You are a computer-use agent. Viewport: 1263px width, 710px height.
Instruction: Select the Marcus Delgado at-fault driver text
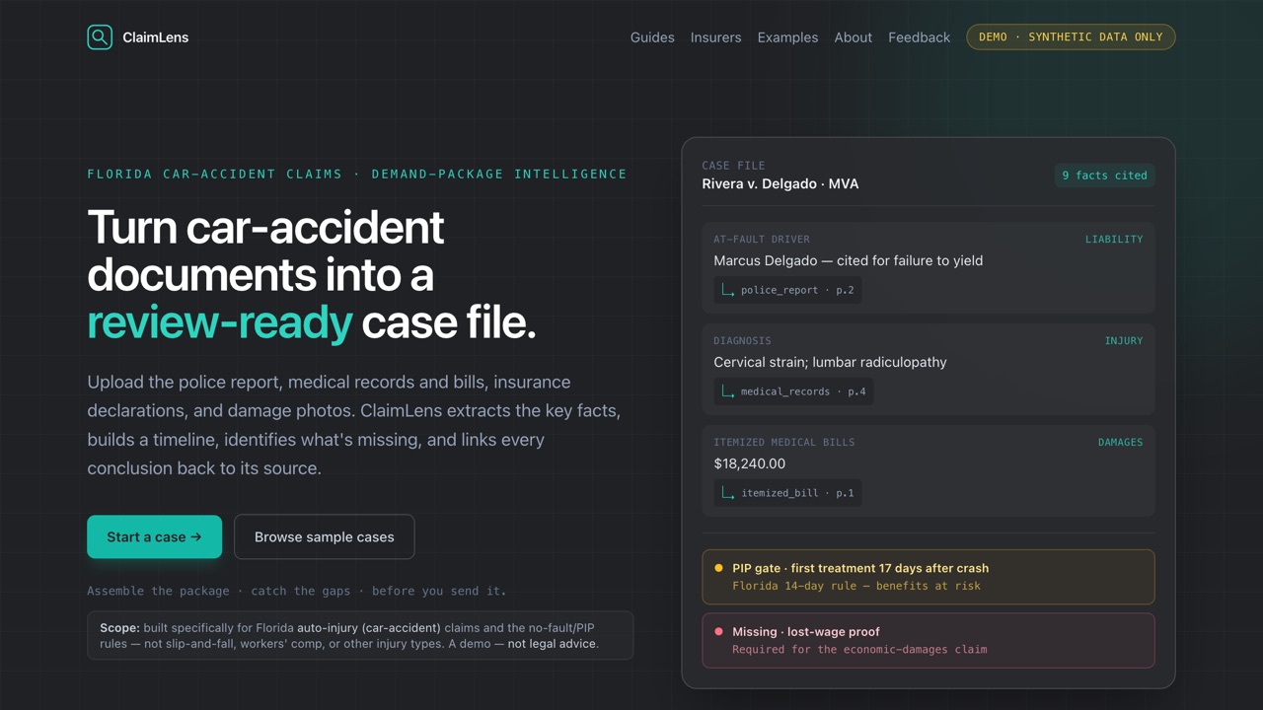tap(848, 260)
